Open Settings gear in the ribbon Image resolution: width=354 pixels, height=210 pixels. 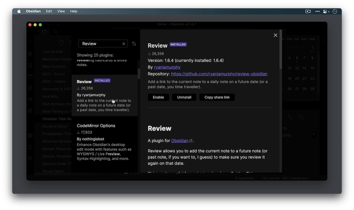pos(30,158)
